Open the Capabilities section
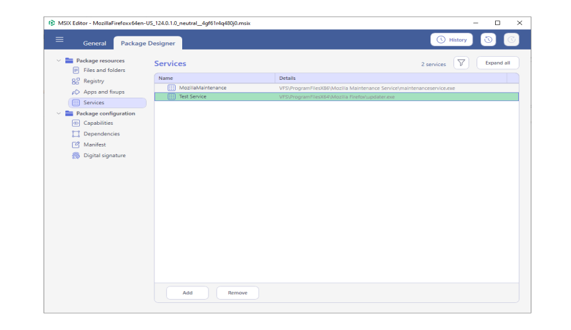 click(98, 123)
